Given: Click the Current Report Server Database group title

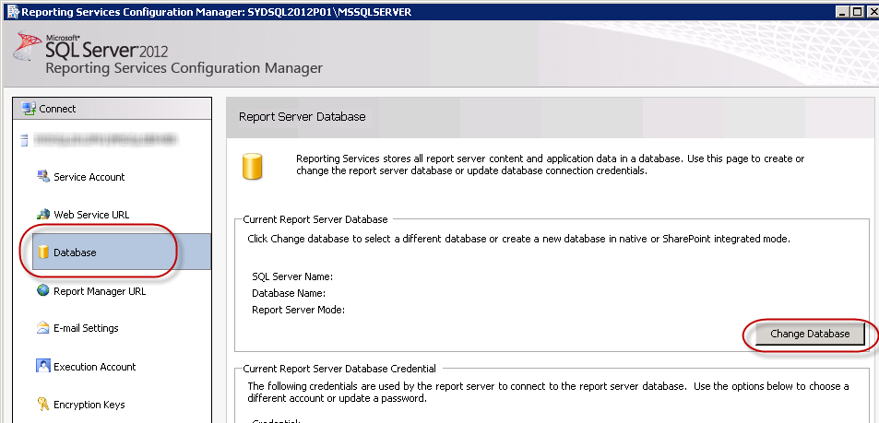Looking at the screenshot, I should tap(315, 219).
